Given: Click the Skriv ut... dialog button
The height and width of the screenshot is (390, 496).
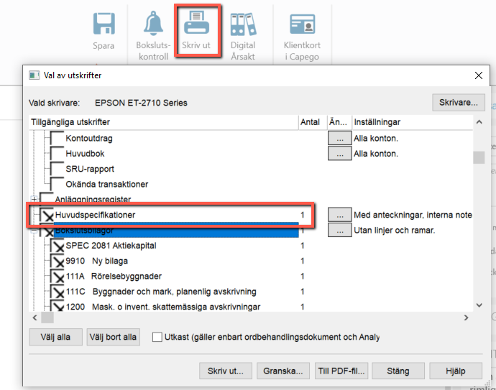Looking at the screenshot, I should coord(226,371).
